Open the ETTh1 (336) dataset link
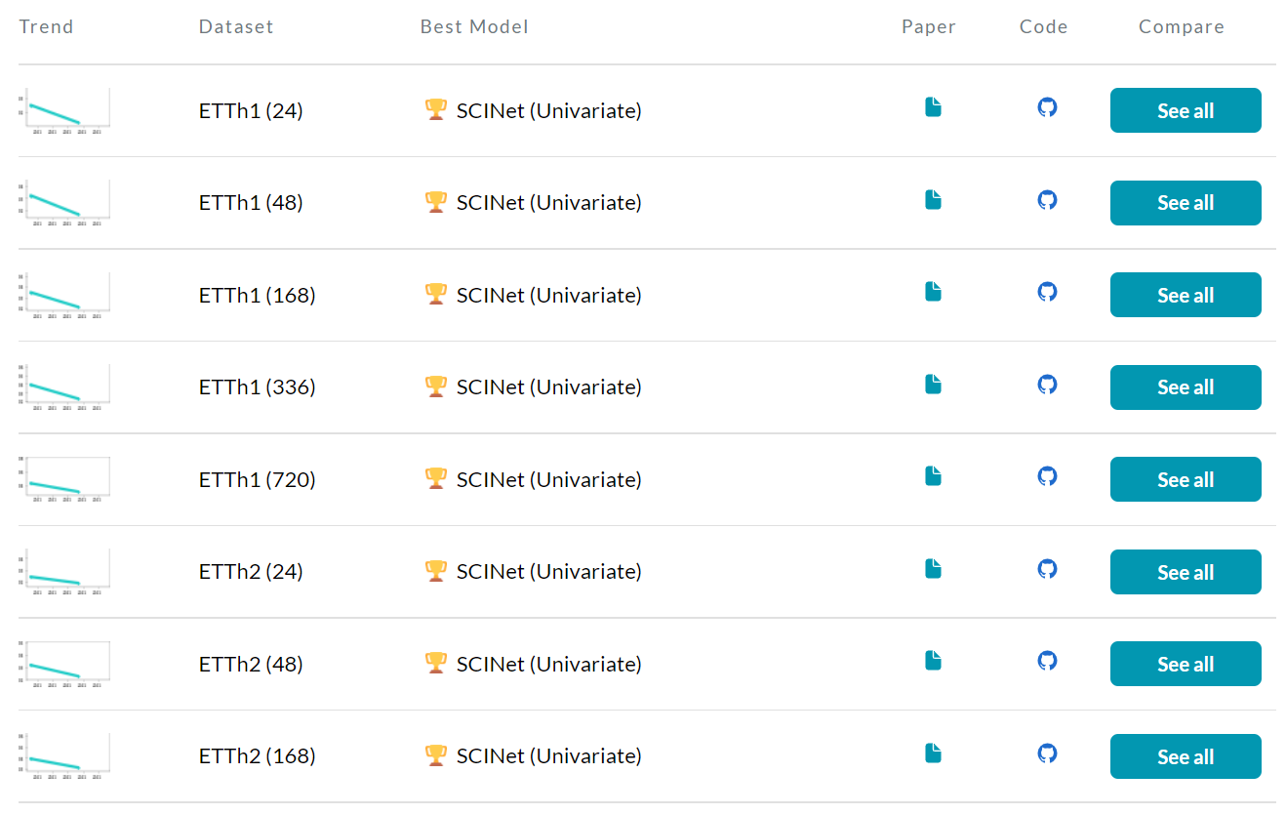This screenshot has height=814, width=1286. [x=258, y=387]
